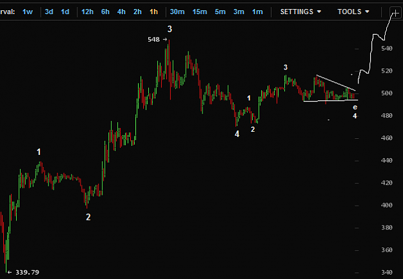Click the 500 price axis label
The width and height of the screenshot is (403, 279).
tap(387, 93)
